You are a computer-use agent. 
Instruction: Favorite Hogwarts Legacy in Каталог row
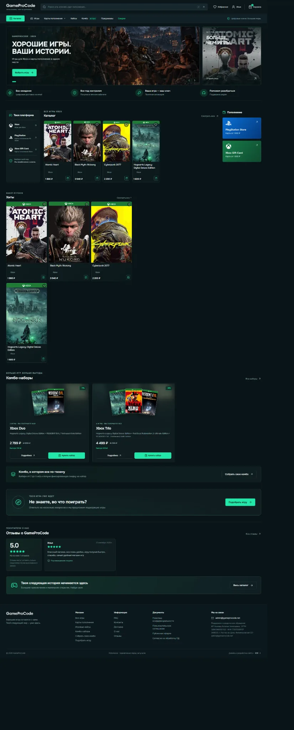pos(156,125)
